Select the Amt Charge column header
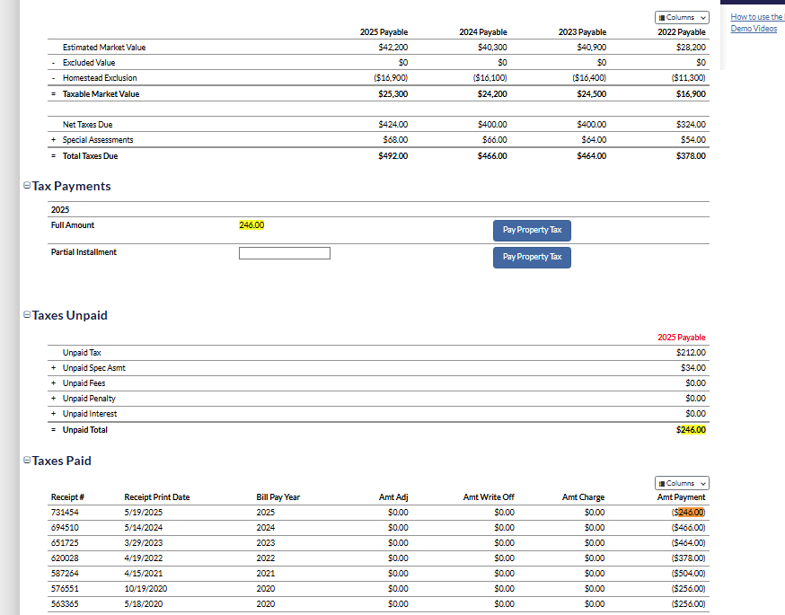This screenshot has width=785, height=615. coord(583,497)
